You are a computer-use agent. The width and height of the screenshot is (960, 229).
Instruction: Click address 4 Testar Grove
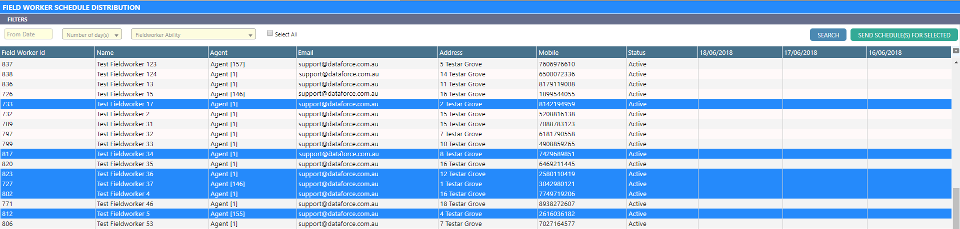[x=461, y=214]
